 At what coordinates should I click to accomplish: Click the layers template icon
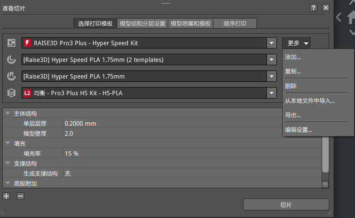click(x=11, y=93)
